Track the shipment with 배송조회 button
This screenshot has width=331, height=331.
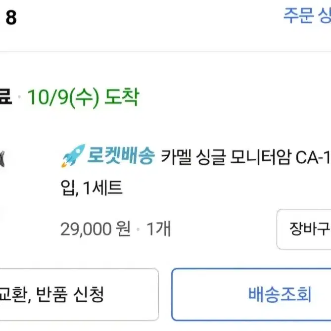click(x=251, y=294)
